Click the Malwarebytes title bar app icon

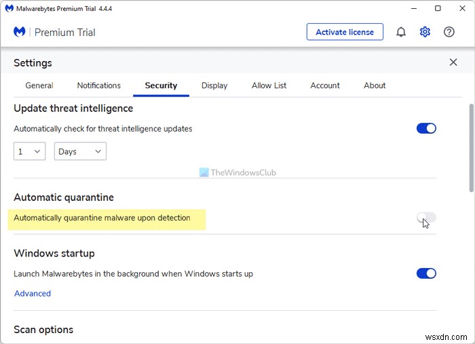tap(9, 8)
